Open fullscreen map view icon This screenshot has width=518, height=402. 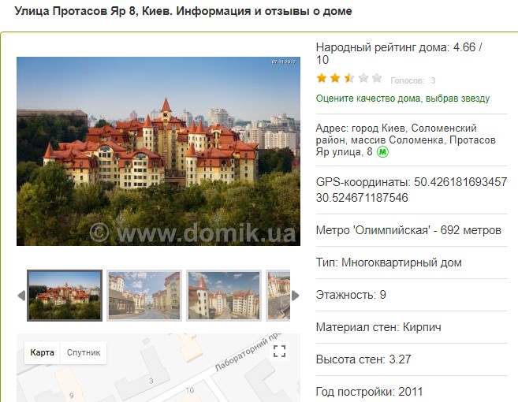[279, 351]
